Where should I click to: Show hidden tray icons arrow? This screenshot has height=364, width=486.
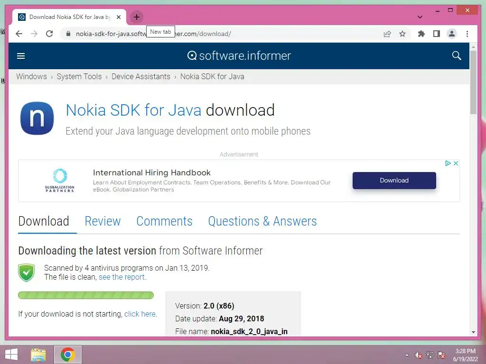407,355
